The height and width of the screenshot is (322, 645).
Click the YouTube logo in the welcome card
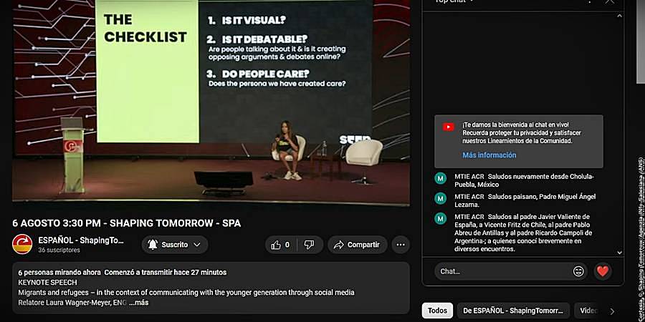pos(449,127)
